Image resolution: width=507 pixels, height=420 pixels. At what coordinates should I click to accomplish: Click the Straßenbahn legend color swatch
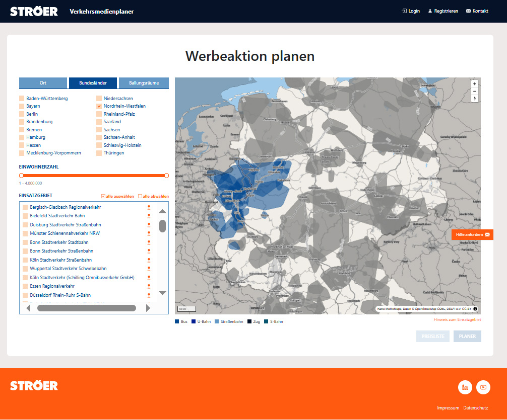coord(217,321)
